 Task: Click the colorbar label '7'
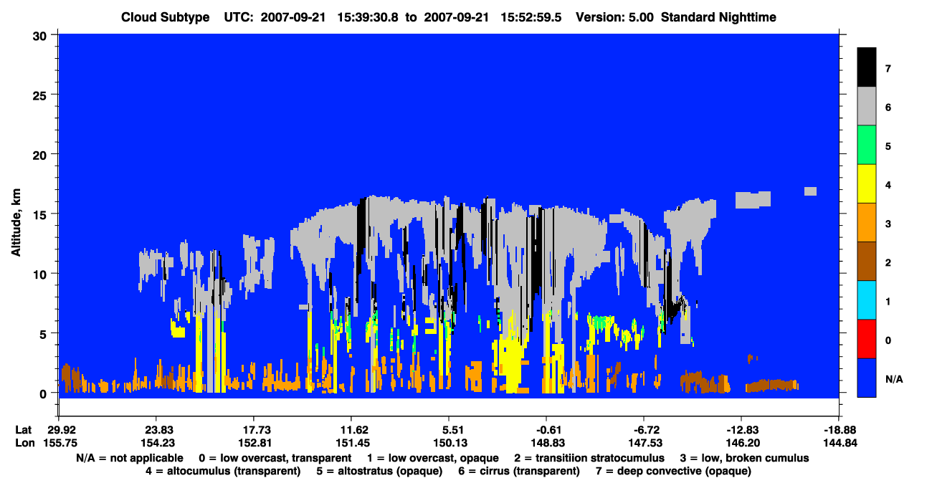click(x=888, y=69)
